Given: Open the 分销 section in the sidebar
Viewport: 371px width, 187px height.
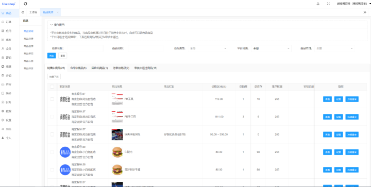Looking at the screenshot, I should point(9,76).
